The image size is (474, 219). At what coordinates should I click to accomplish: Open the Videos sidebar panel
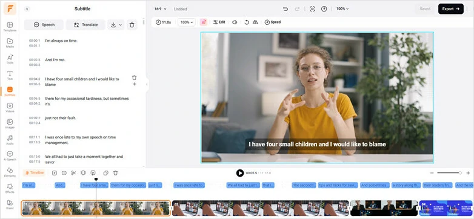(x=10, y=108)
